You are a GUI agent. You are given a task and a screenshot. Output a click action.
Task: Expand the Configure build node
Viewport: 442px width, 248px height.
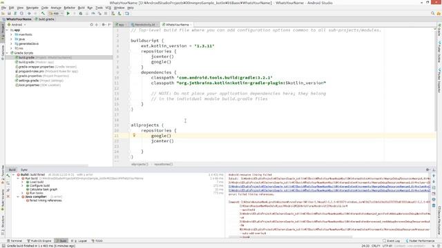[x=23, y=185]
